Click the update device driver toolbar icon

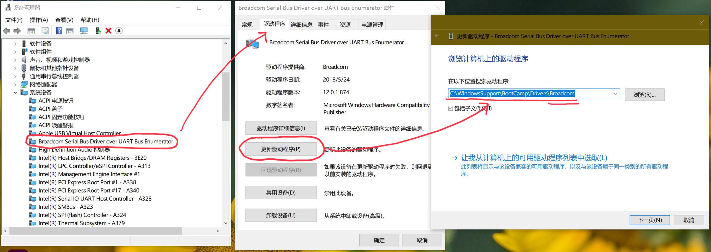click(98, 31)
